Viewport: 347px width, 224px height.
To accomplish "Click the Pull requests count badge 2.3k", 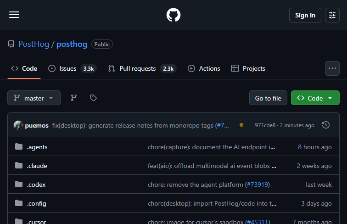I will (x=168, y=68).
